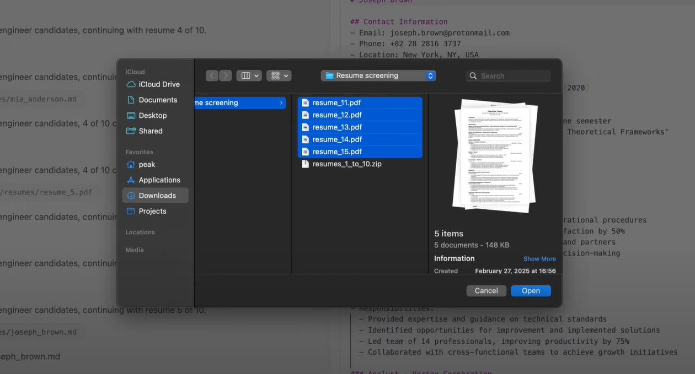Click the Desktop sidebar icon

pos(131,116)
